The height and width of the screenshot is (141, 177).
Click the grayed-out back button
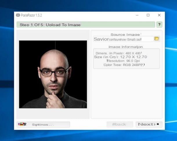pos(120,124)
